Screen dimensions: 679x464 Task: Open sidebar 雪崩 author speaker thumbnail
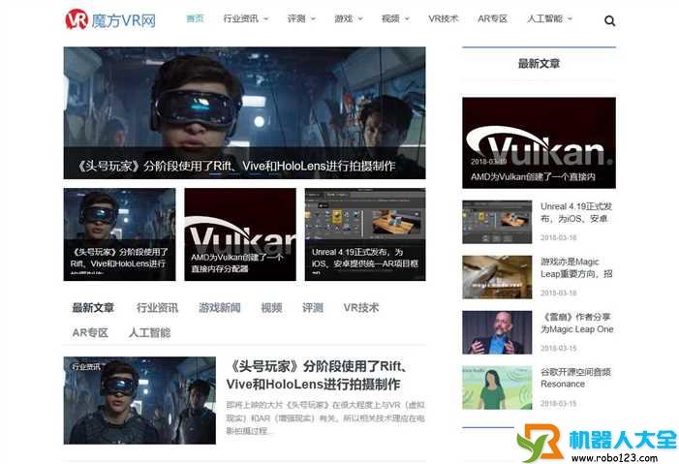(x=497, y=332)
